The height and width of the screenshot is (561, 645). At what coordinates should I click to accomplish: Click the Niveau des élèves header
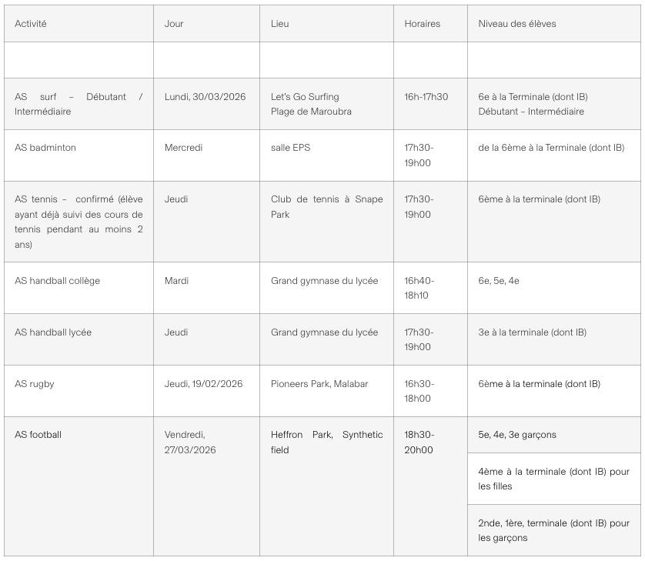(x=553, y=23)
